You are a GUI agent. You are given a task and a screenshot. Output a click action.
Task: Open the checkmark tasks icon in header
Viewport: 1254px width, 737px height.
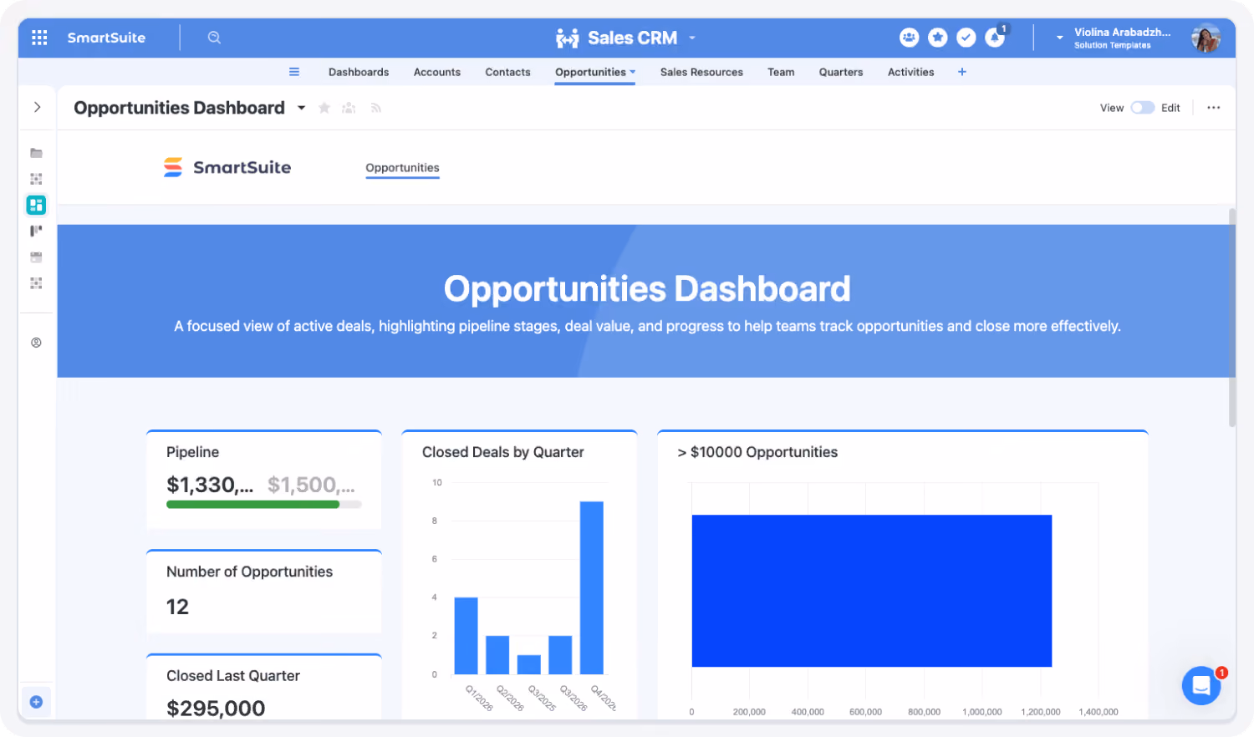tap(966, 38)
